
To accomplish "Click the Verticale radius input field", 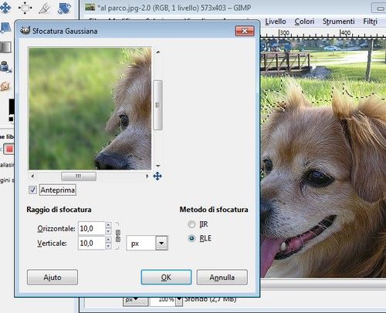I will coord(92,243).
